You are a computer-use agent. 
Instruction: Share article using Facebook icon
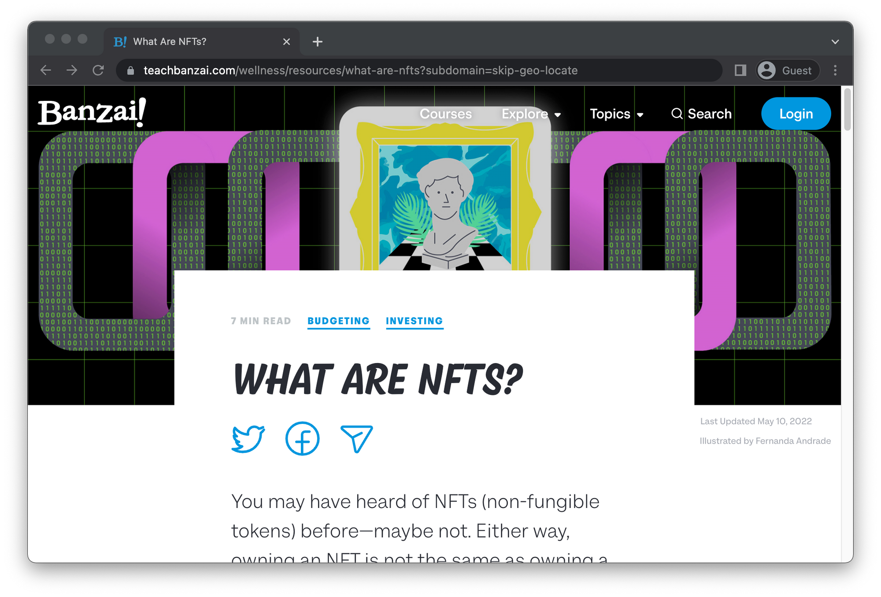[x=302, y=438]
